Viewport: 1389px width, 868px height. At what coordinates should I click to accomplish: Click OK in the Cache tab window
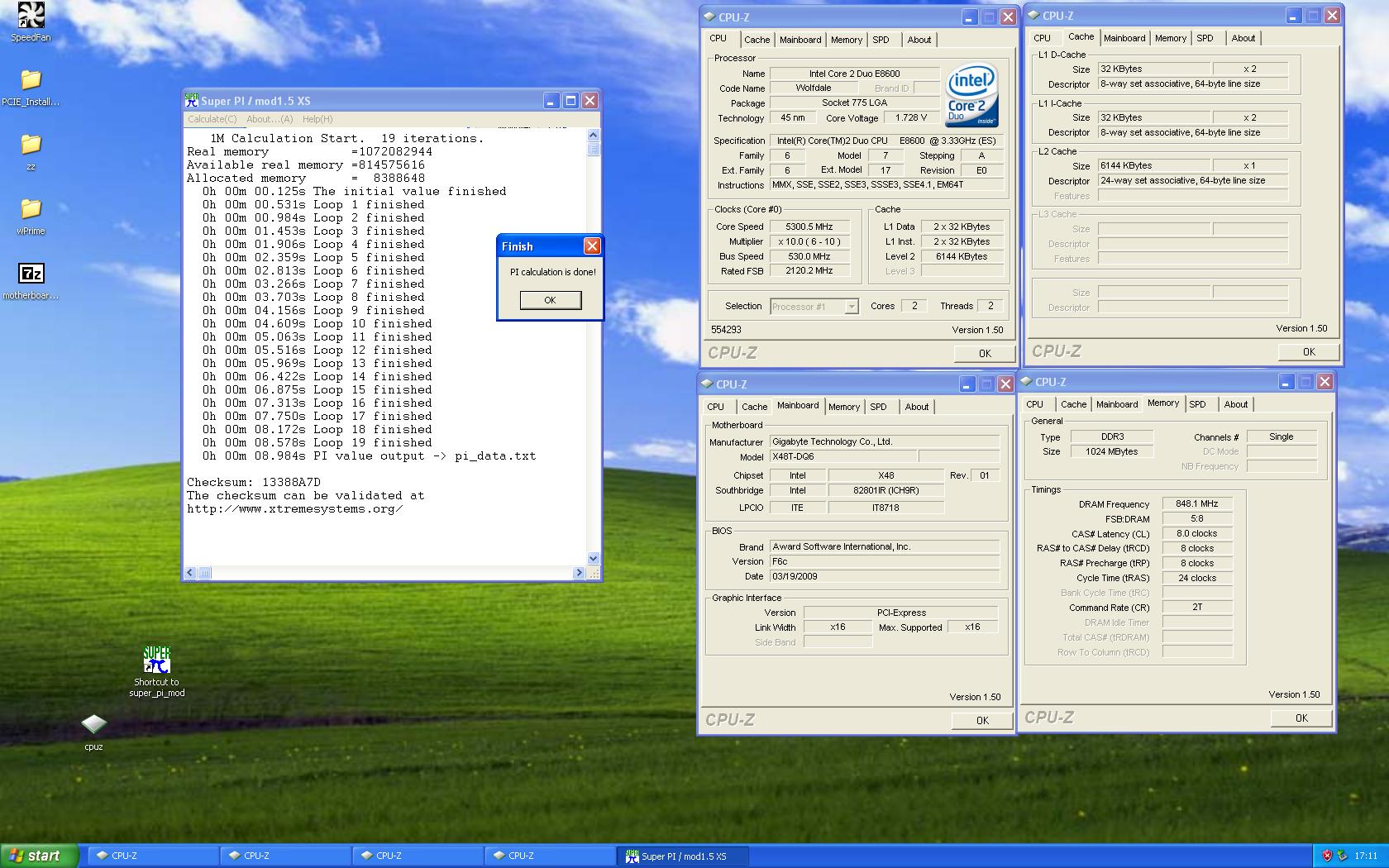point(1309,351)
